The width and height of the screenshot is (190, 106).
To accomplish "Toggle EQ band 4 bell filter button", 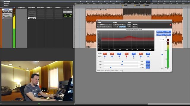I will (x=126, y=54).
